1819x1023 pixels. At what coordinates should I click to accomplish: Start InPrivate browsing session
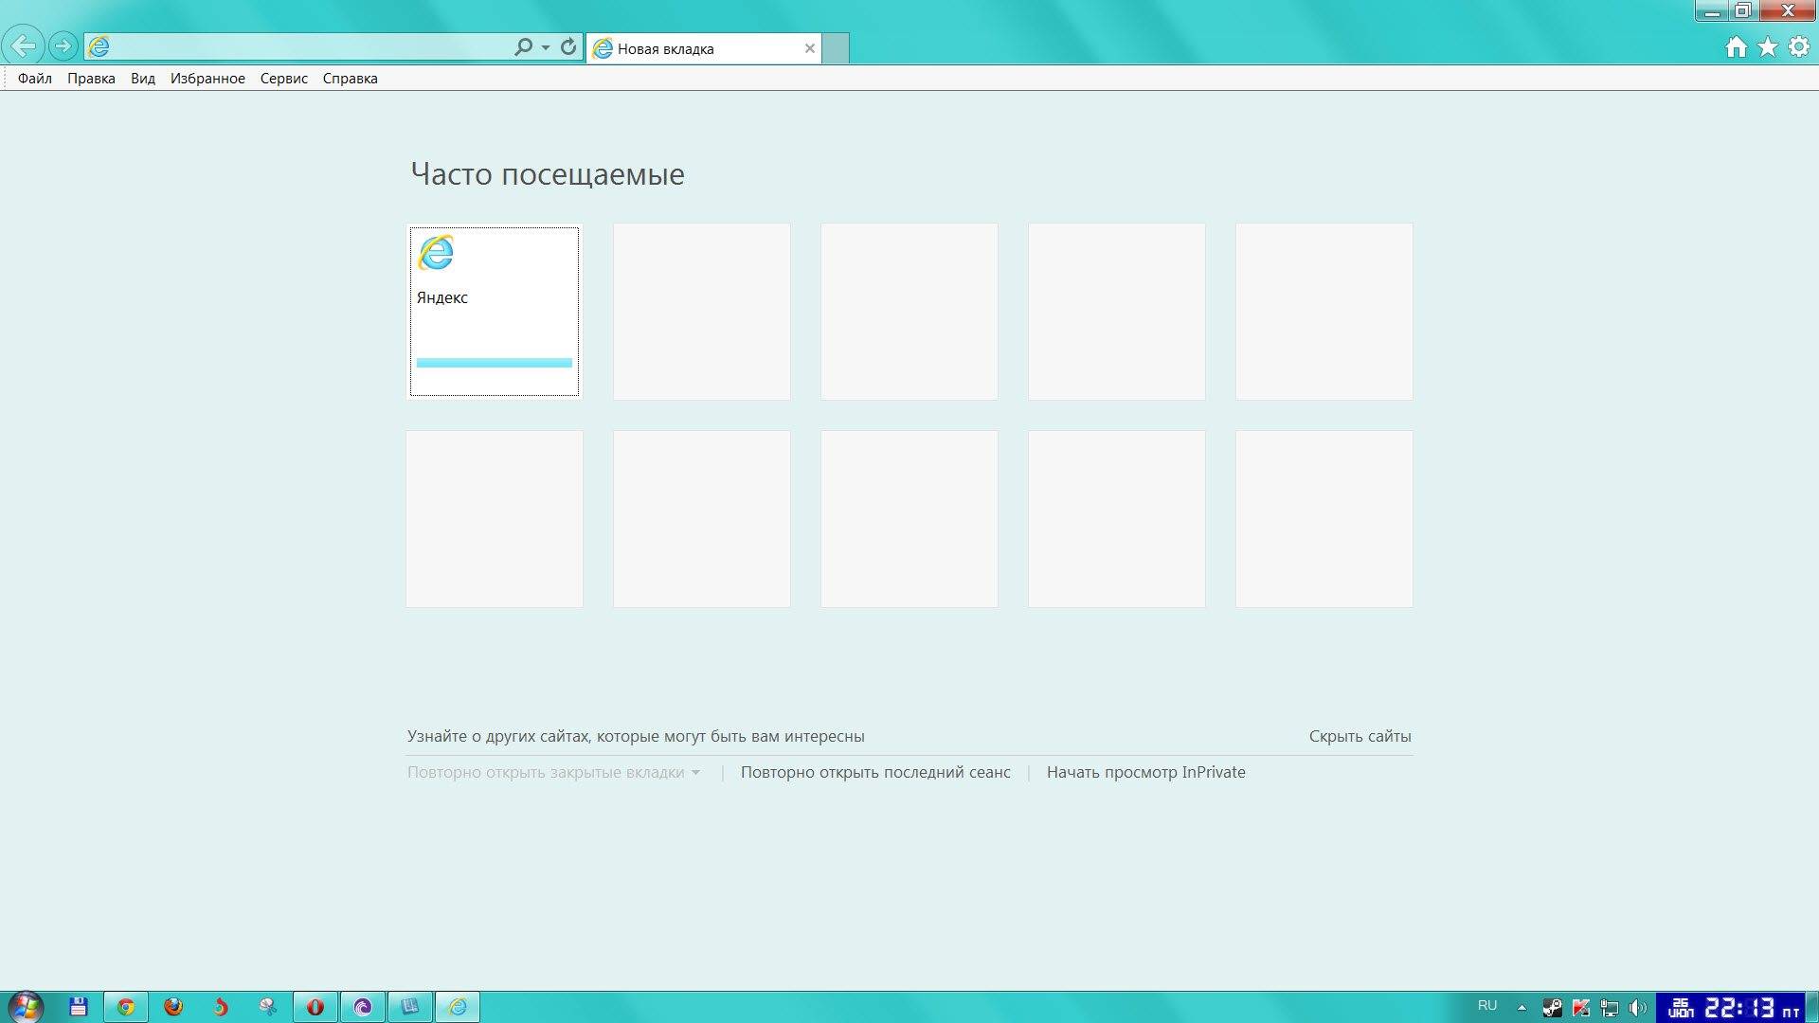click(x=1146, y=772)
